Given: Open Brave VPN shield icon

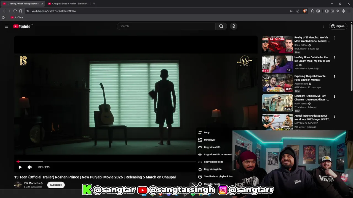Looking at the screenshot, I should [x=343, y=11].
